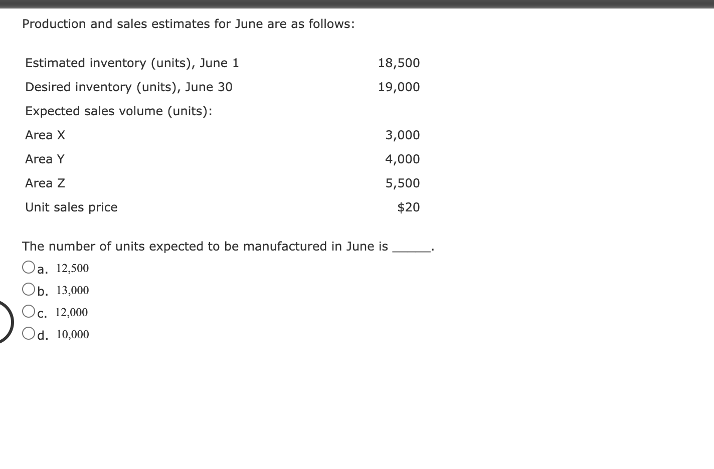Click the Area Y row
Image resolution: width=714 pixels, height=469 pixels.
point(44,159)
